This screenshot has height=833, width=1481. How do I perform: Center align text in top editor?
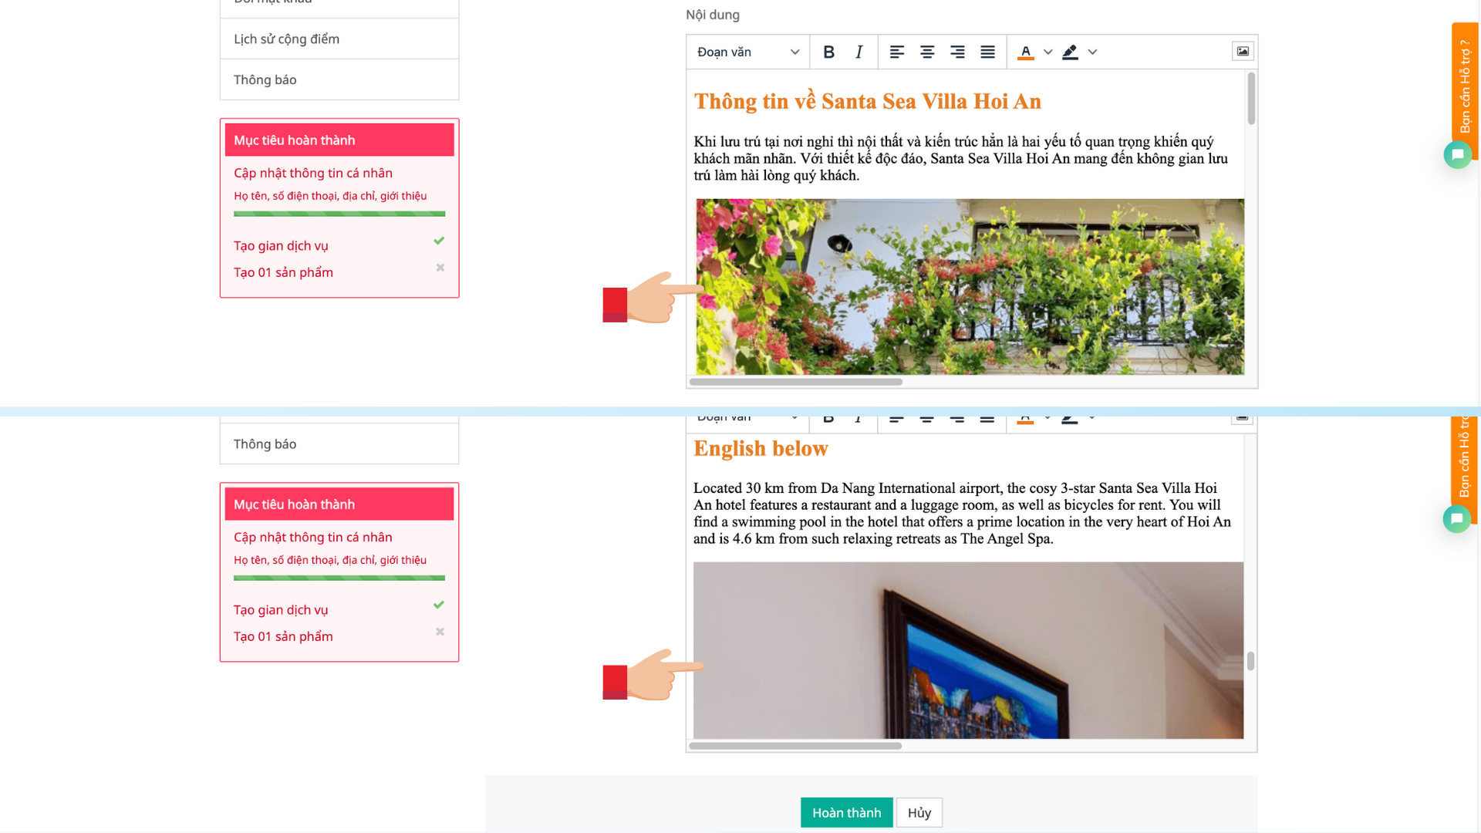click(926, 52)
